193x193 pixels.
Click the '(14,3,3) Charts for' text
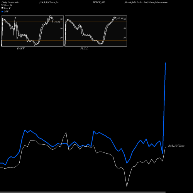(49, 2)
